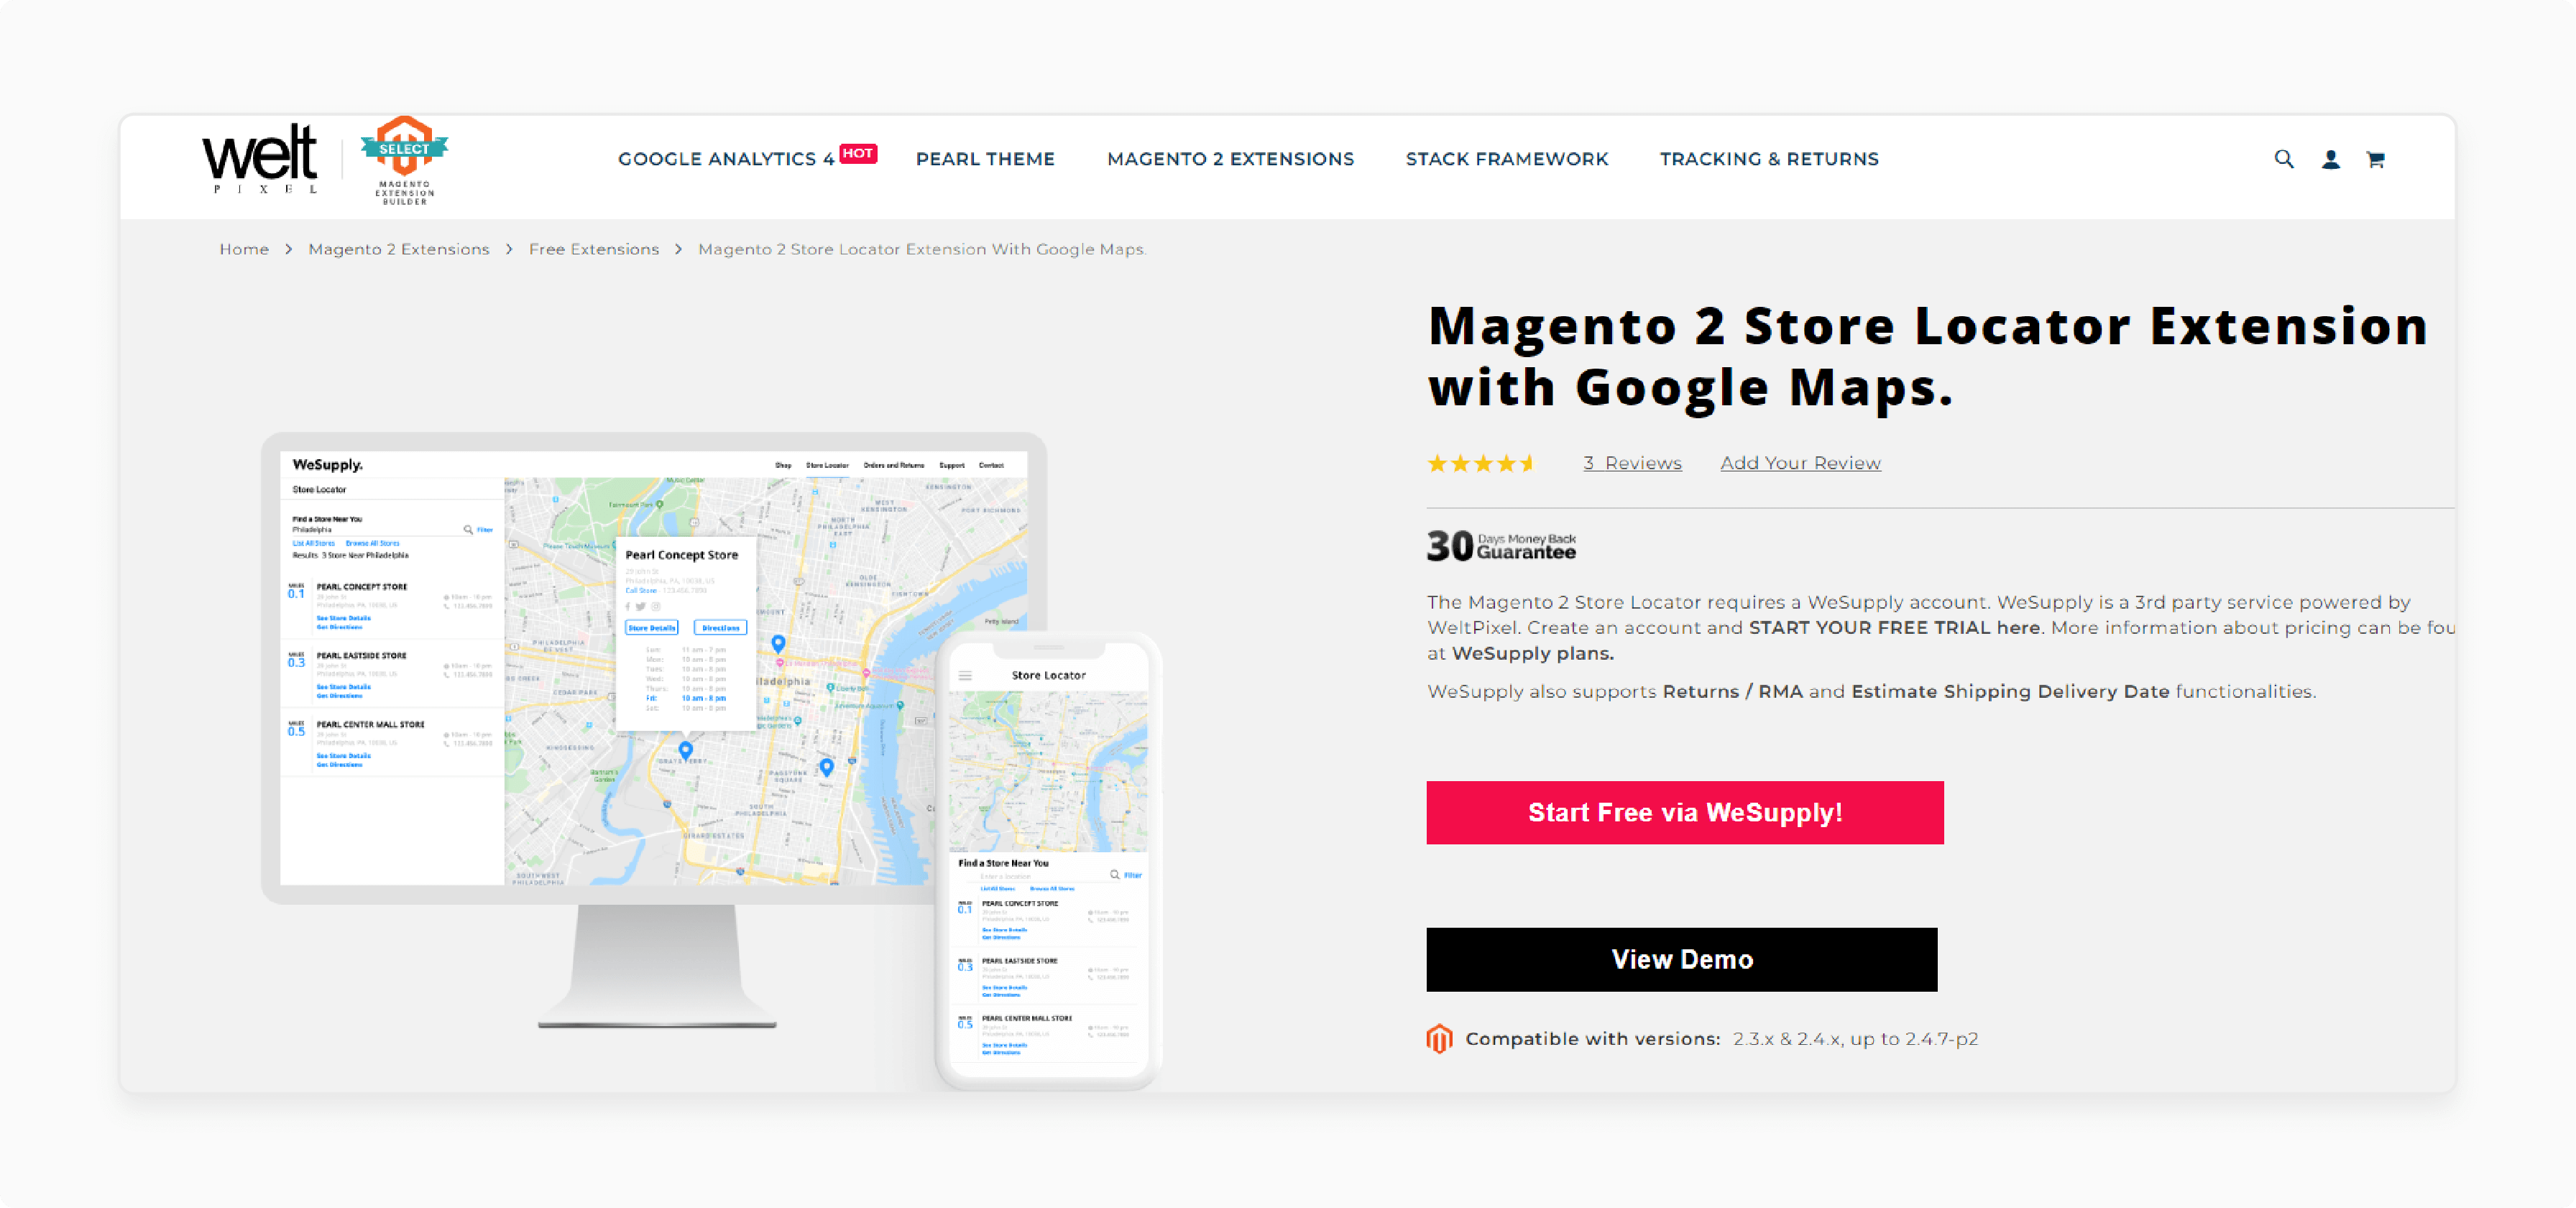Click the 30 Days Money Back Guarantee badge
2576x1208 pixels.
pos(1501,546)
